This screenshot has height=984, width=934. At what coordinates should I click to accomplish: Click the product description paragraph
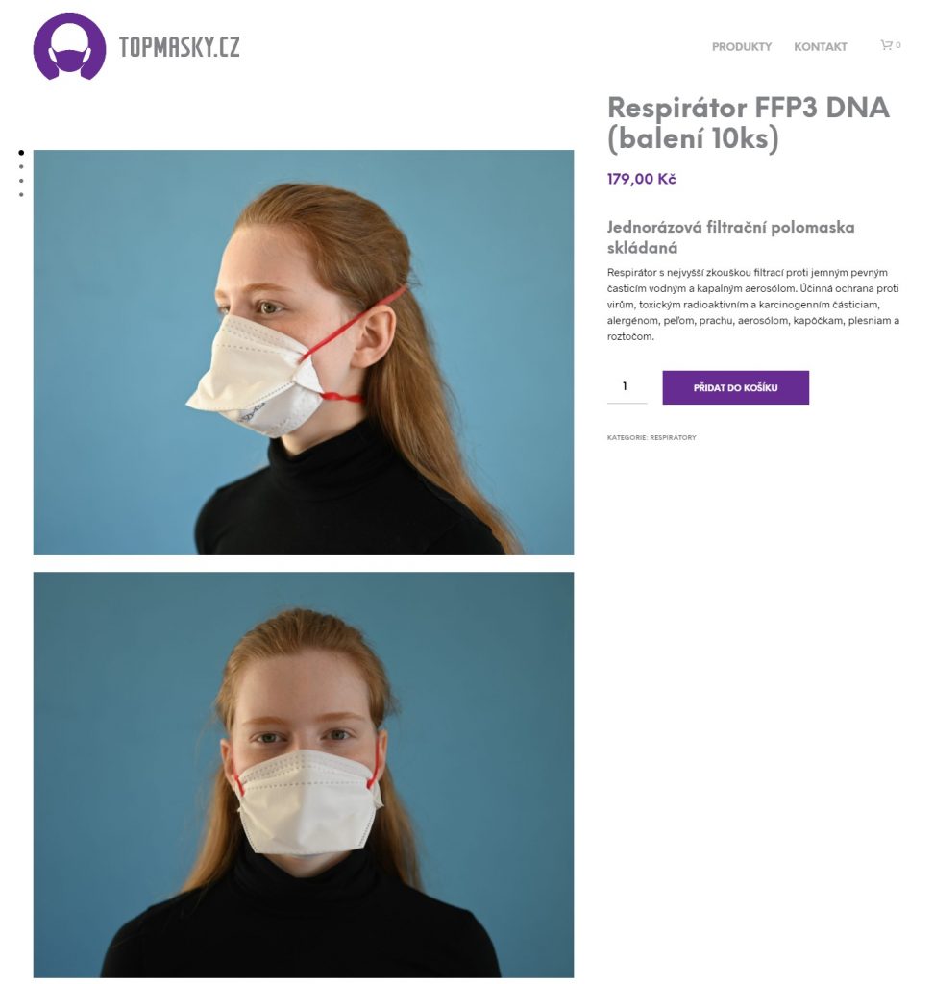point(753,305)
